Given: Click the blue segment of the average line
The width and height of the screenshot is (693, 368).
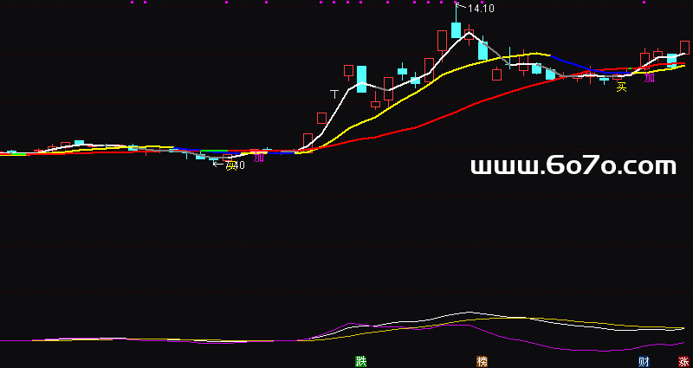Looking at the screenshot, I should (x=572, y=64).
